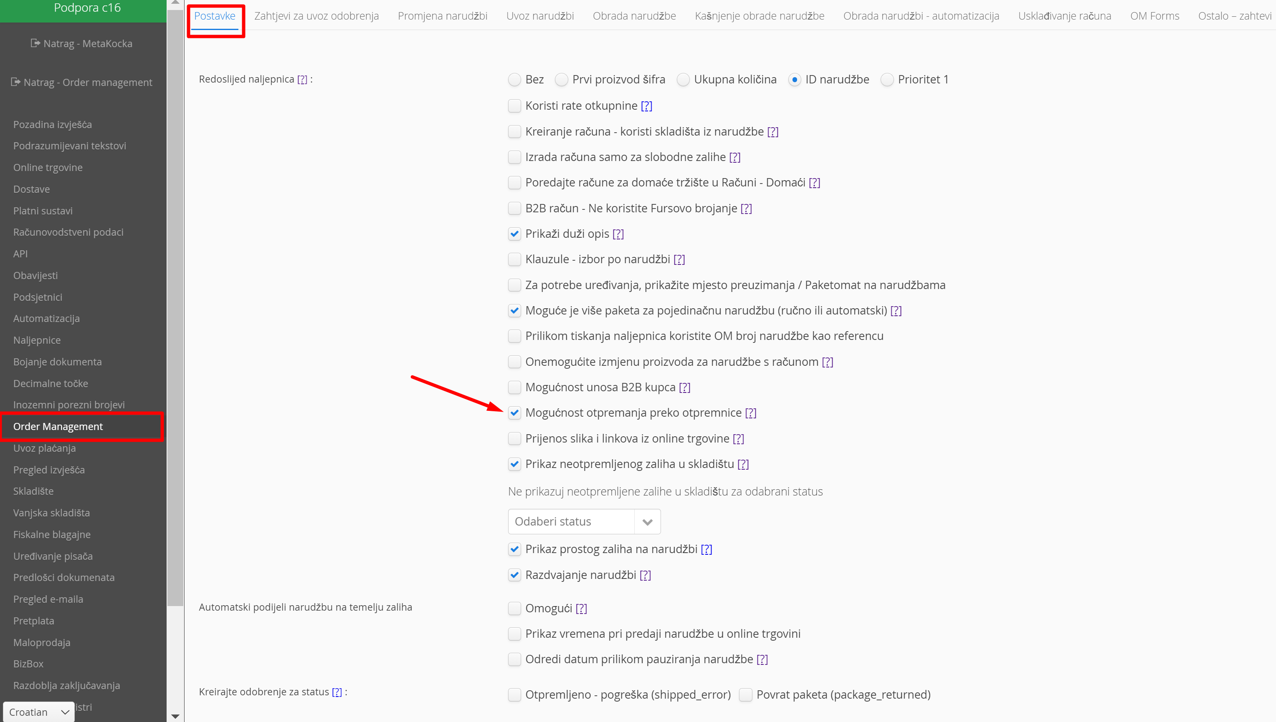Go to Fiskalne blagajne in the sidebar
The height and width of the screenshot is (722, 1276).
(52, 535)
